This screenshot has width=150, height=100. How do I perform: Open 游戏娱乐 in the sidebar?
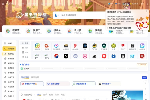pyautogui.click(x=9, y=68)
